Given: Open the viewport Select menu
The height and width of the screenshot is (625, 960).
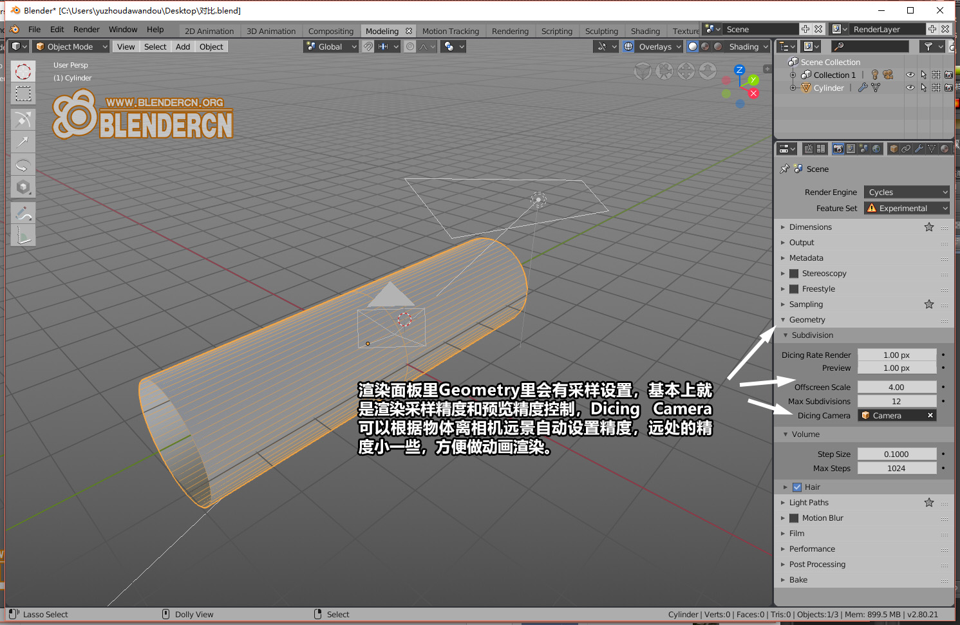Looking at the screenshot, I should (155, 46).
